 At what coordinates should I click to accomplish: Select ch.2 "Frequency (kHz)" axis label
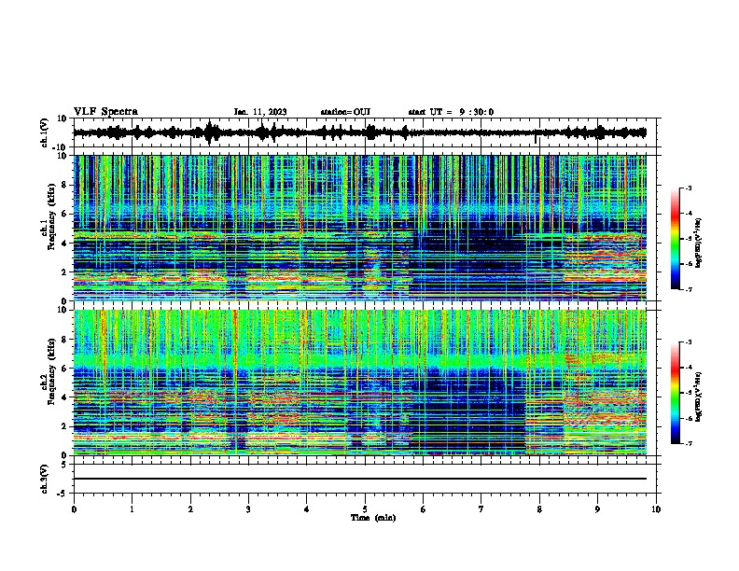(x=51, y=371)
